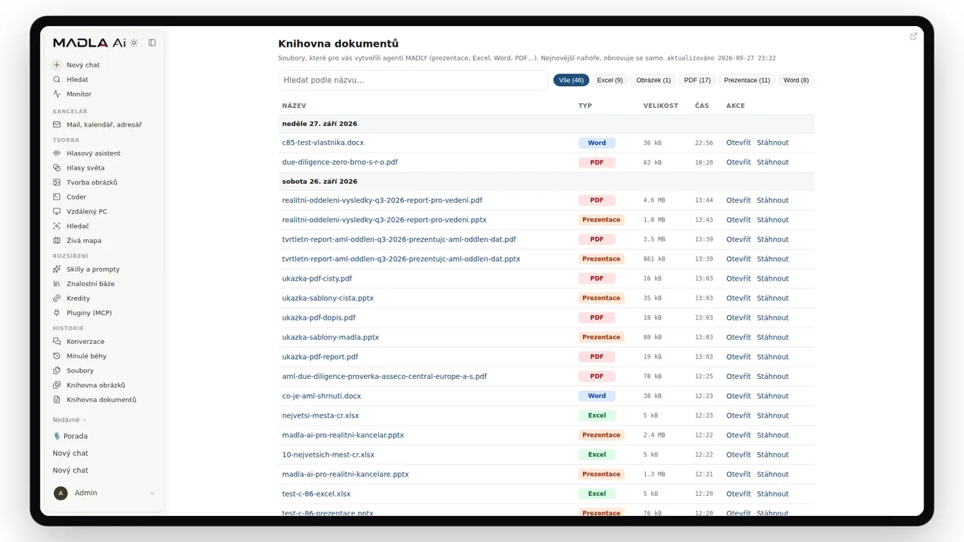
Task: Click the Hledat podle názvu search field
Action: point(413,80)
